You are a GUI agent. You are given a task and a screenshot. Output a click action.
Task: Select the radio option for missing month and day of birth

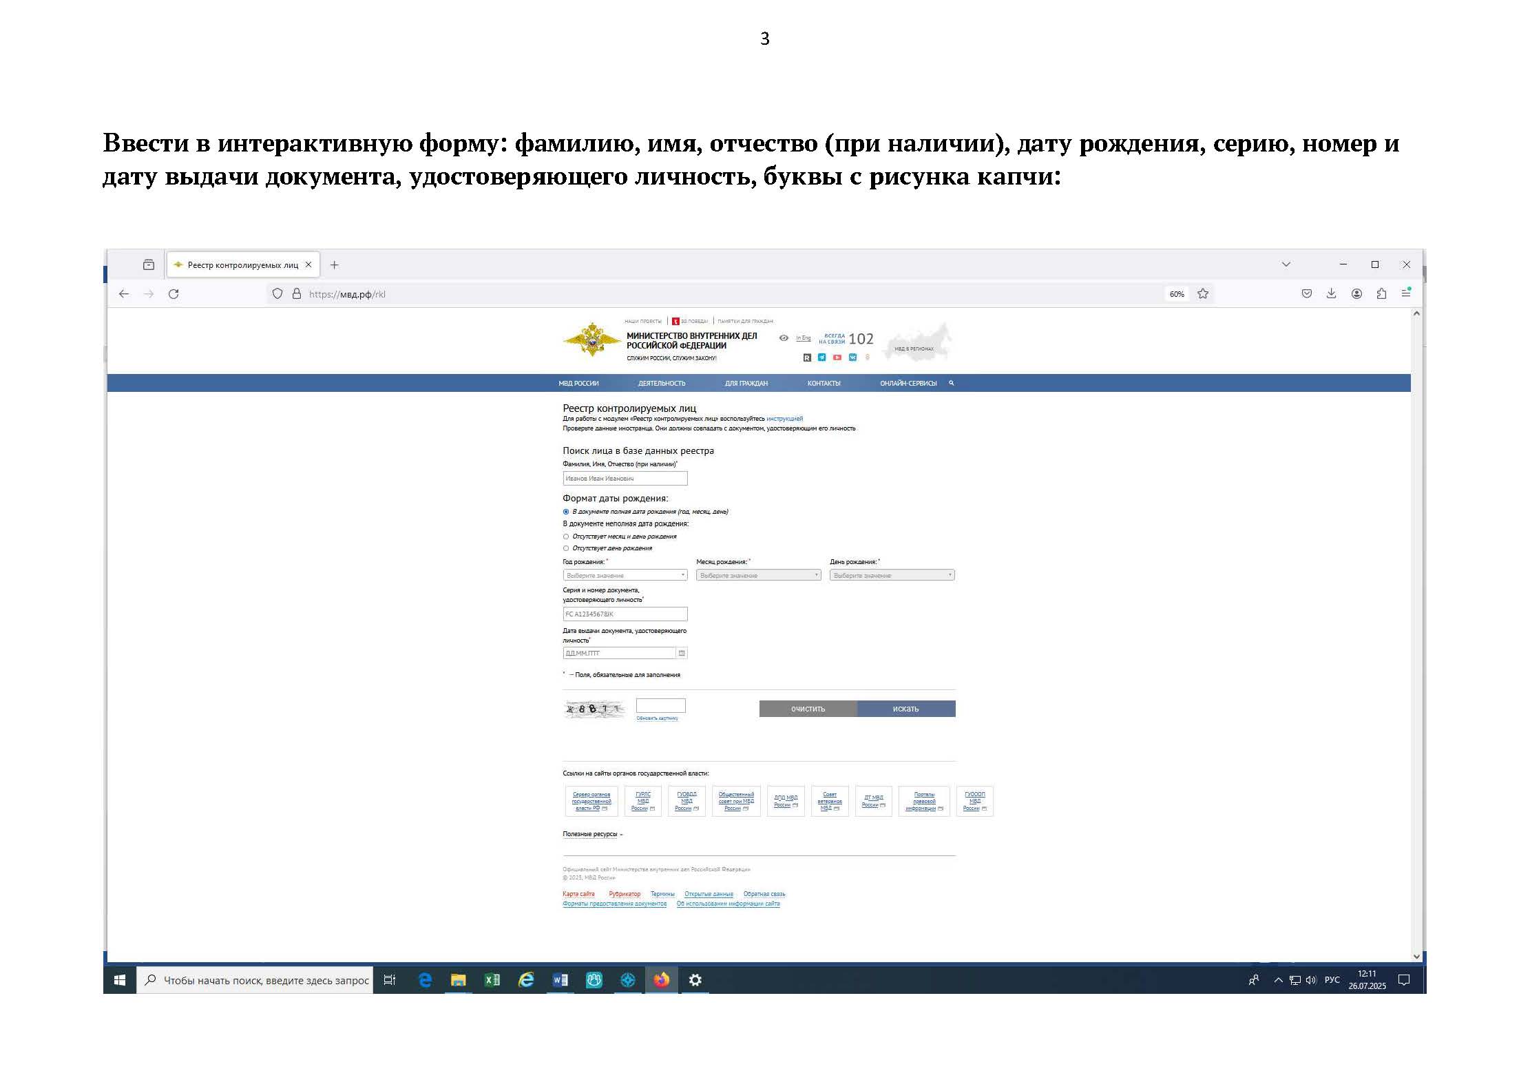566,537
